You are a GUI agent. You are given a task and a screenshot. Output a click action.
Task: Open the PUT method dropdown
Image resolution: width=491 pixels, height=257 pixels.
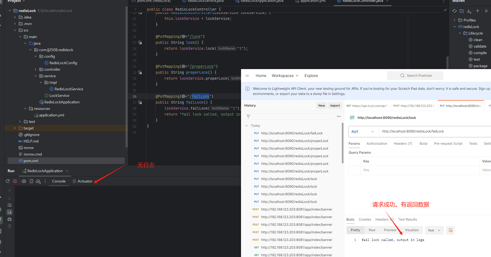363,132
